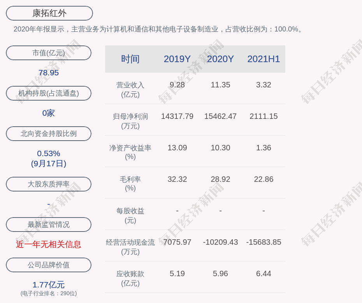Click ROE value 10.30
This screenshot has width=362, height=303.
(220, 148)
